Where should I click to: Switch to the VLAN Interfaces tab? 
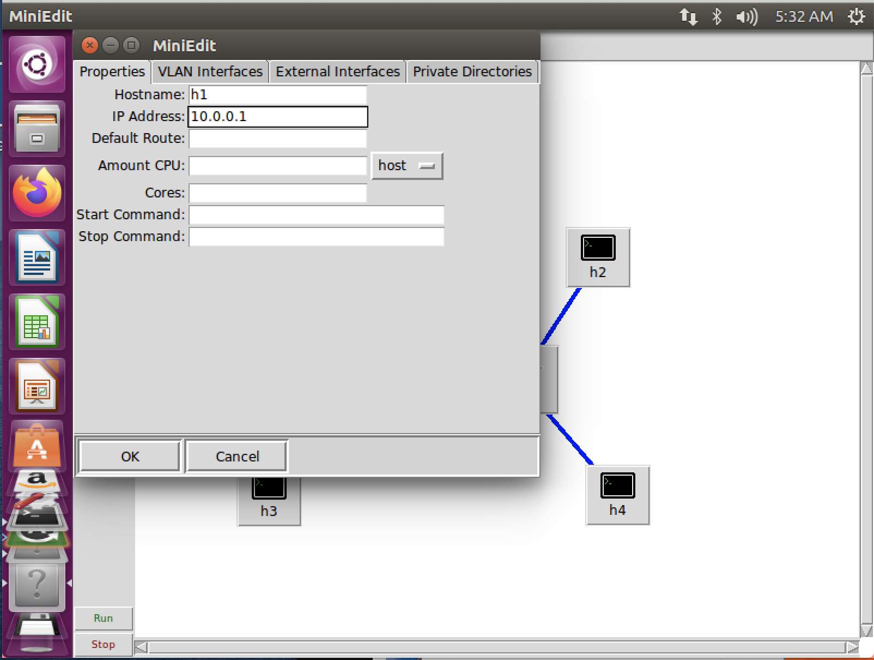pos(210,72)
